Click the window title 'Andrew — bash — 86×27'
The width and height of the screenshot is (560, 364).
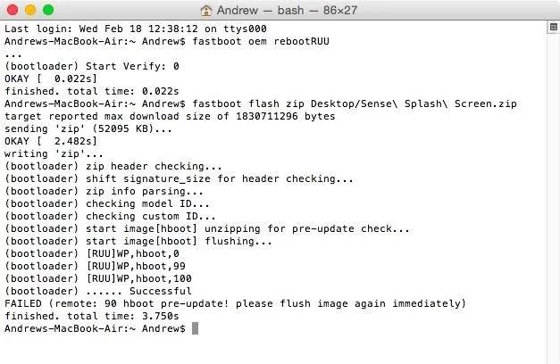(287, 11)
